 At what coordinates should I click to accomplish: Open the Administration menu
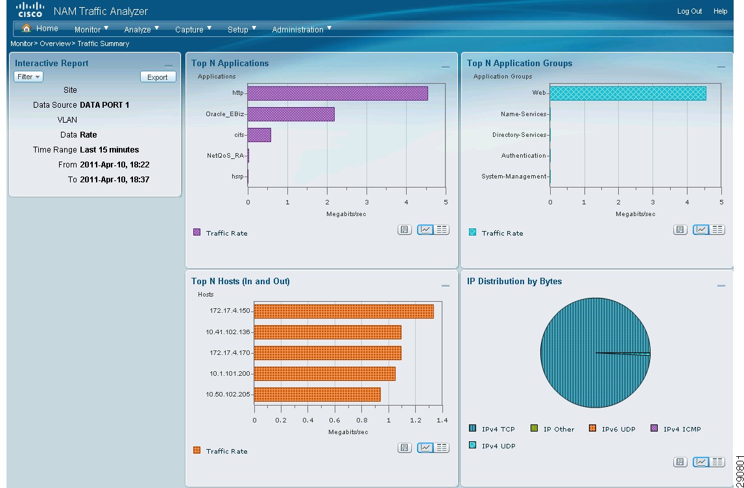tap(302, 29)
